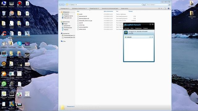
Task: Select Изображения library in the navigation pane
Action: 68,27
